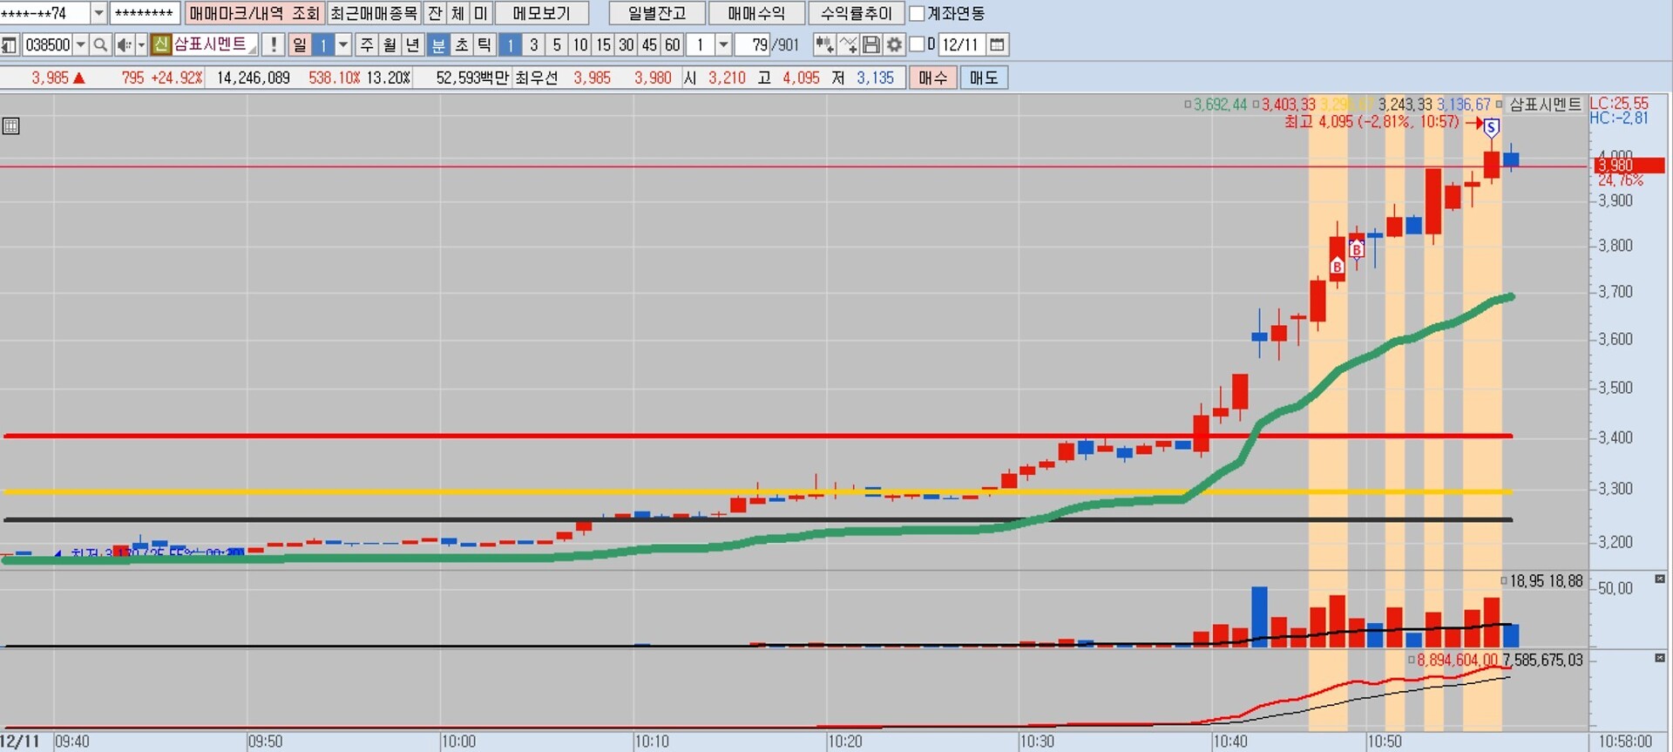Click the exclamation mark info icon
The image size is (1673, 752).
coord(274,44)
